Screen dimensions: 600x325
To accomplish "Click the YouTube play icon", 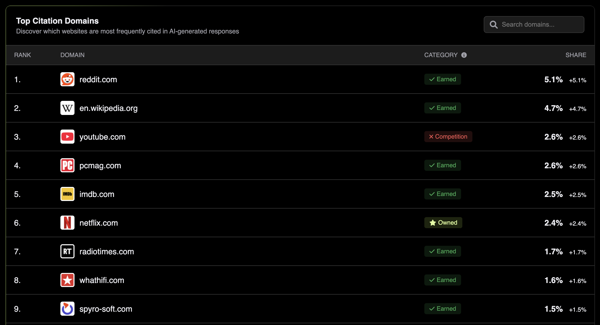I will point(67,137).
